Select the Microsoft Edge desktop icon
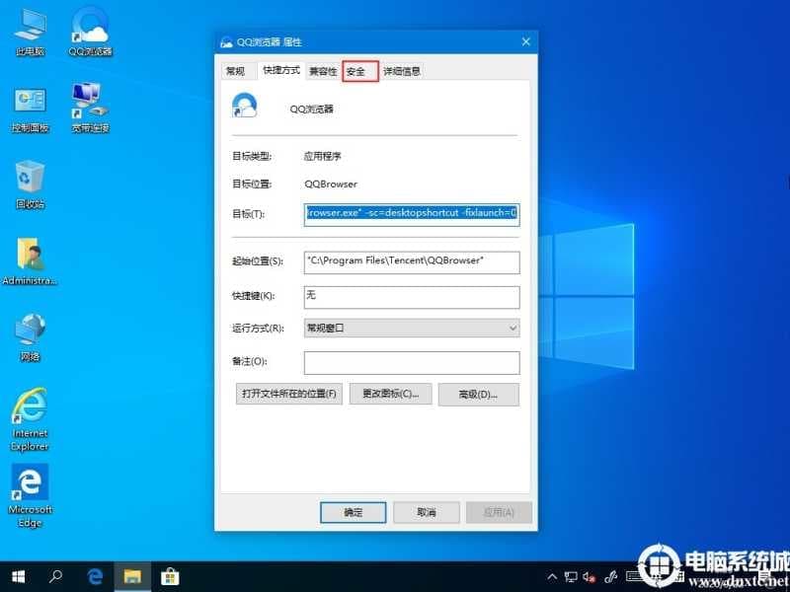Image resolution: width=790 pixels, height=592 pixels. [31, 496]
